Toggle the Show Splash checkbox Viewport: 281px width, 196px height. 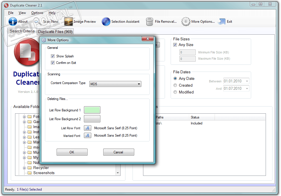[x=53, y=56]
